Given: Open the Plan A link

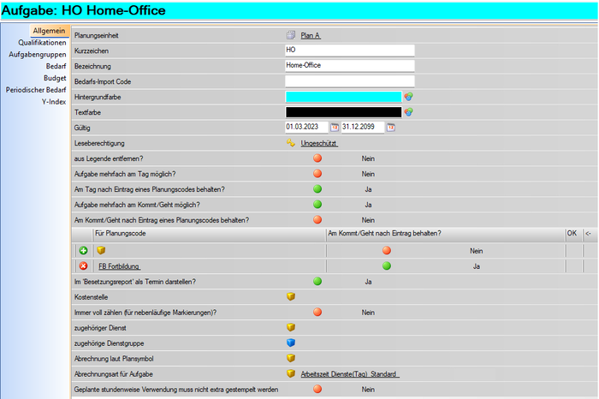Looking at the screenshot, I should click(x=311, y=35).
